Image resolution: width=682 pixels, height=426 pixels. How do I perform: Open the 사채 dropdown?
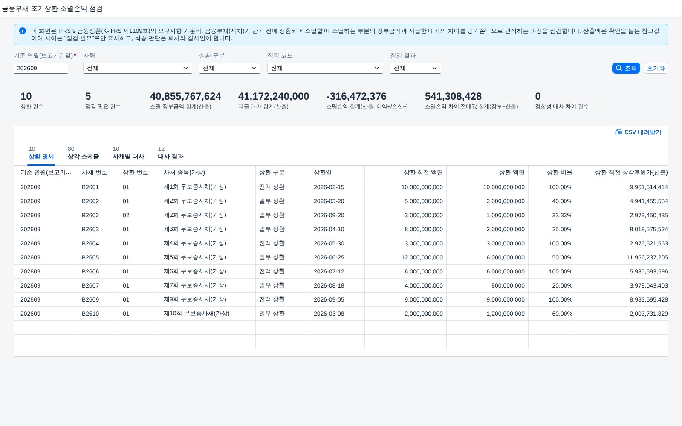pos(138,68)
